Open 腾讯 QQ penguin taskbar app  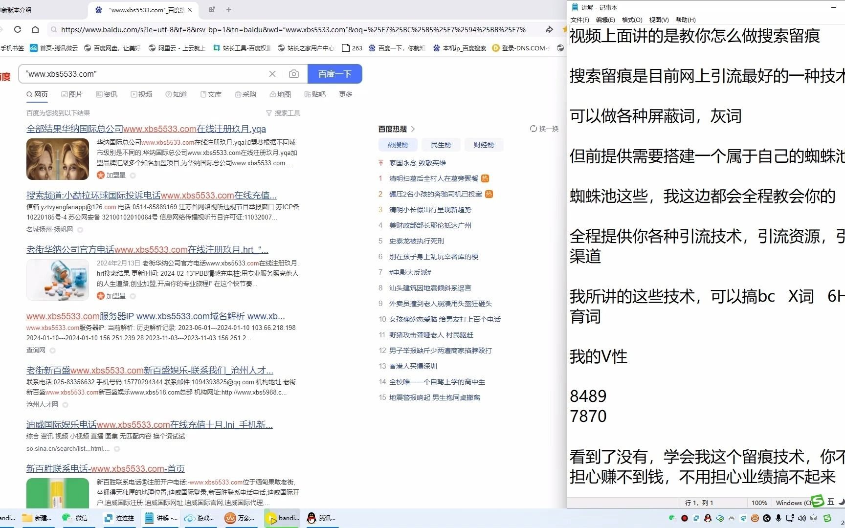click(321, 518)
